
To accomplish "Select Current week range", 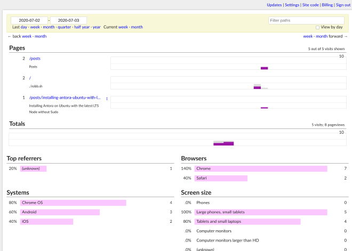I will [x=123, y=27].
